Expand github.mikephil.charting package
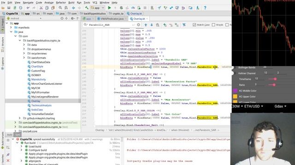 (x=19, y=118)
